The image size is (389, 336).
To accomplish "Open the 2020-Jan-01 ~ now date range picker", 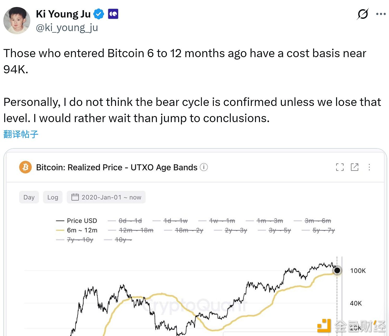I will point(106,197).
